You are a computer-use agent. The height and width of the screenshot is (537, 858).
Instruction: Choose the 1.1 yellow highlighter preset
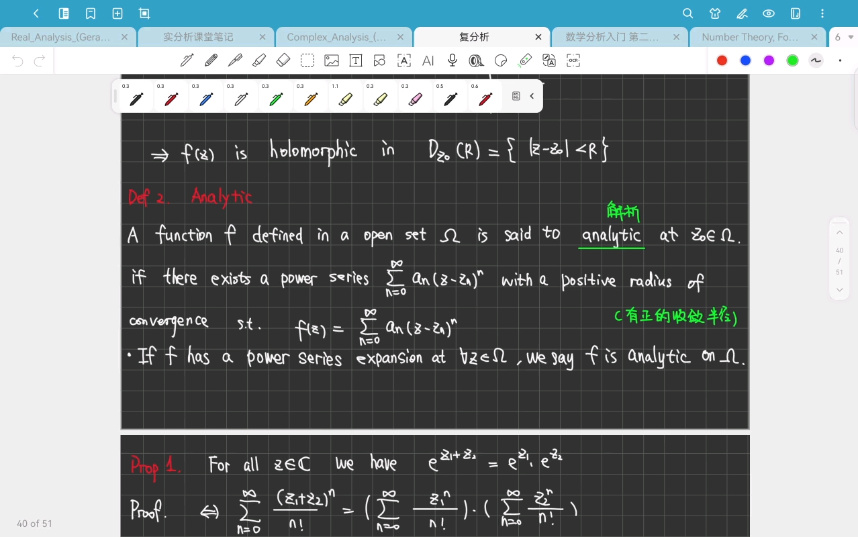point(346,97)
